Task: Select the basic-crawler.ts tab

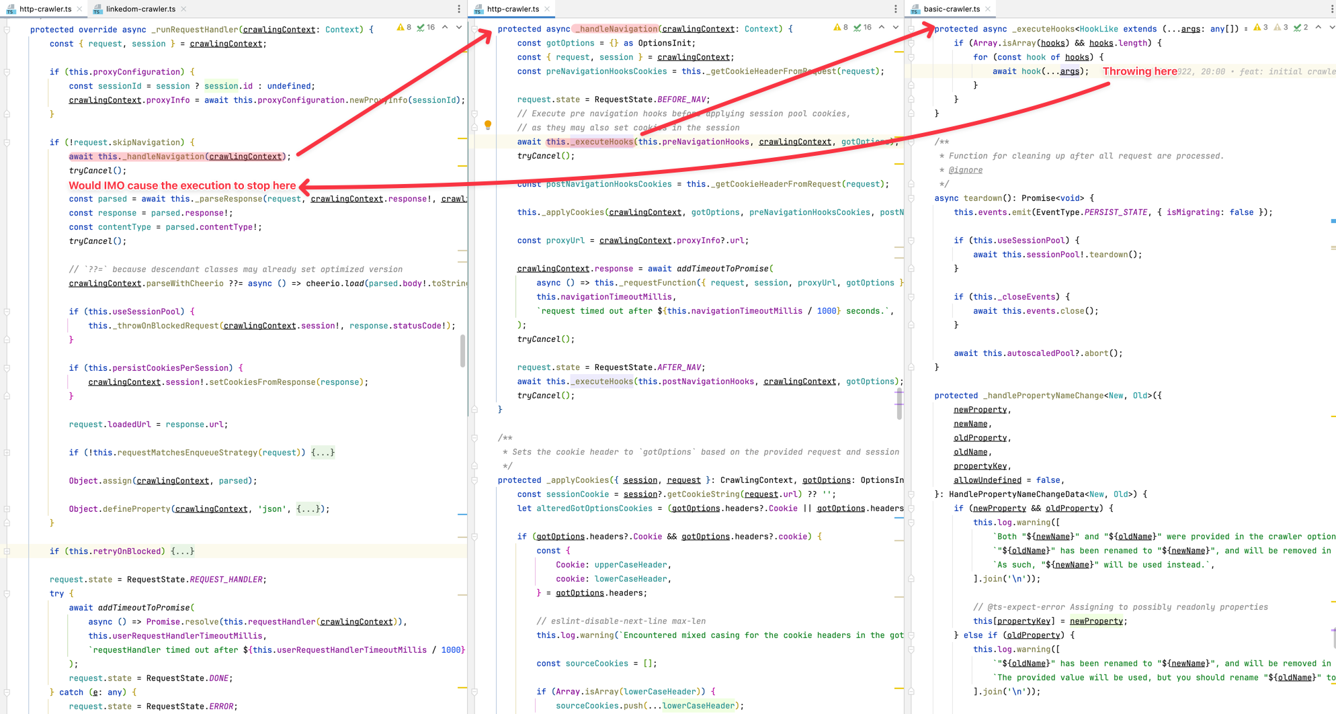Action: [x=952, y=9]
